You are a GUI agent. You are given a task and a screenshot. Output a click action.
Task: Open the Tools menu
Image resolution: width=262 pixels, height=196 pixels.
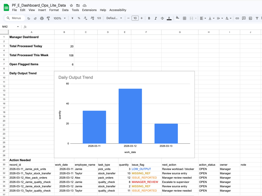click(75, 10)
